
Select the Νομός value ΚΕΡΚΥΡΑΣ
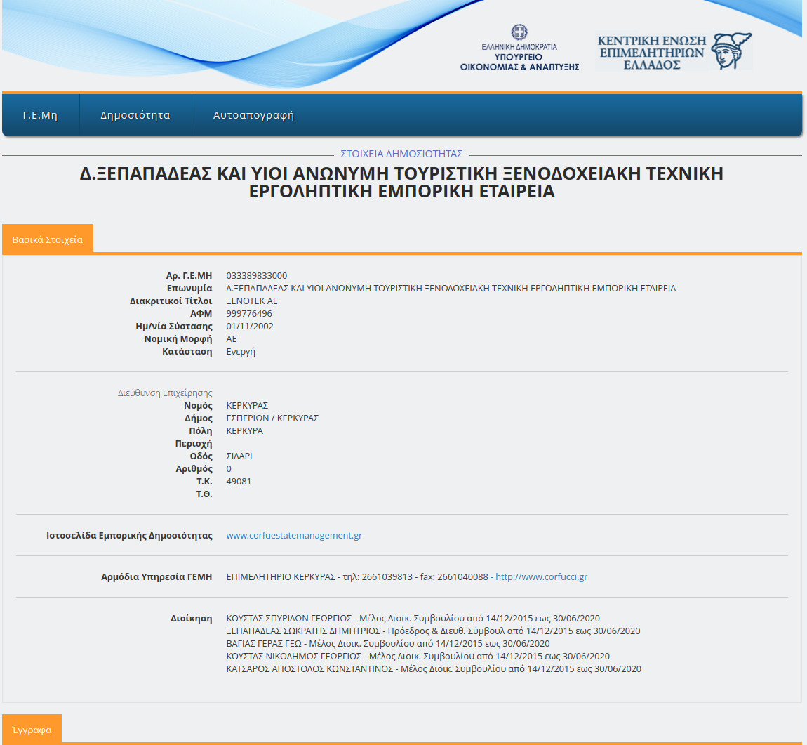click(x=247, y=406)
